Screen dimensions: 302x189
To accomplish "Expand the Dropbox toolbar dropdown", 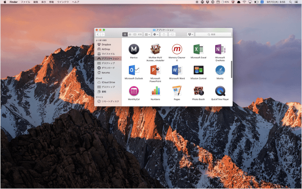I will click(191, 34).
